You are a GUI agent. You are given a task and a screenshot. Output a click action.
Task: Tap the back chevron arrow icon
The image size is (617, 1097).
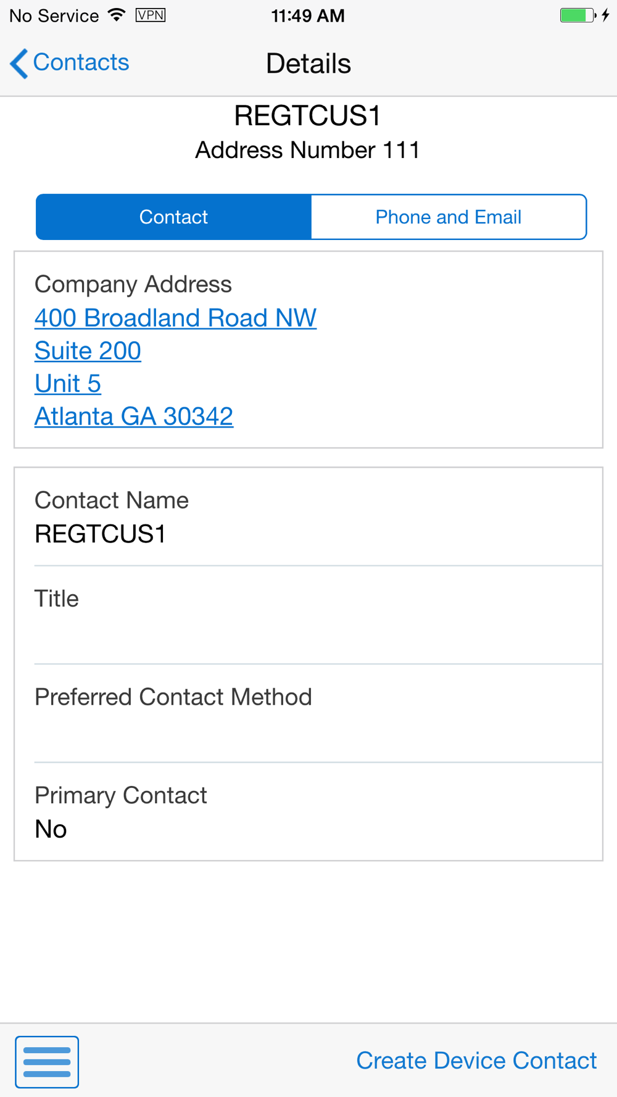(19, 64)
